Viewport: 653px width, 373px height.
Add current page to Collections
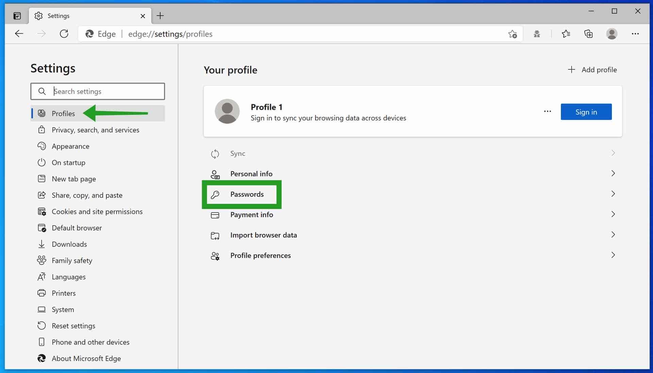click(x=588, y=34)
